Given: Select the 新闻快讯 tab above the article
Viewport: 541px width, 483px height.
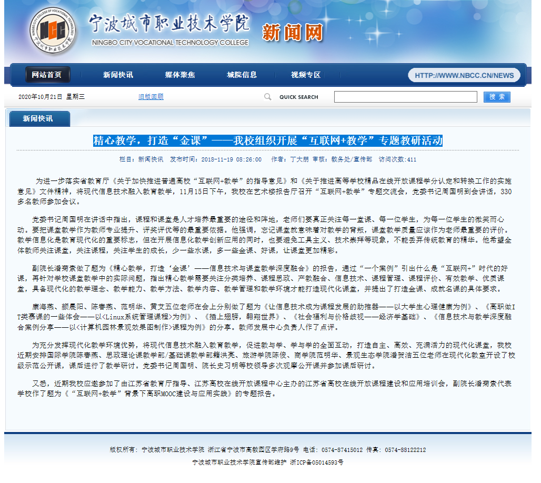Looking at the screenshot, I should [39, 119].
